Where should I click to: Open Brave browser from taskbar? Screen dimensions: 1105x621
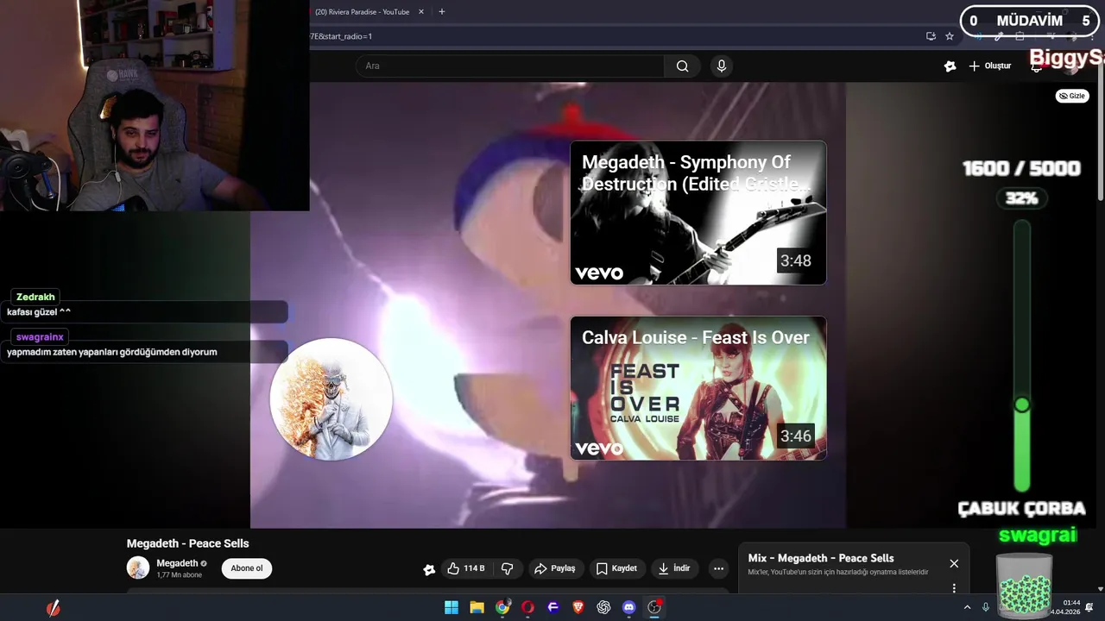pos(578,607)
